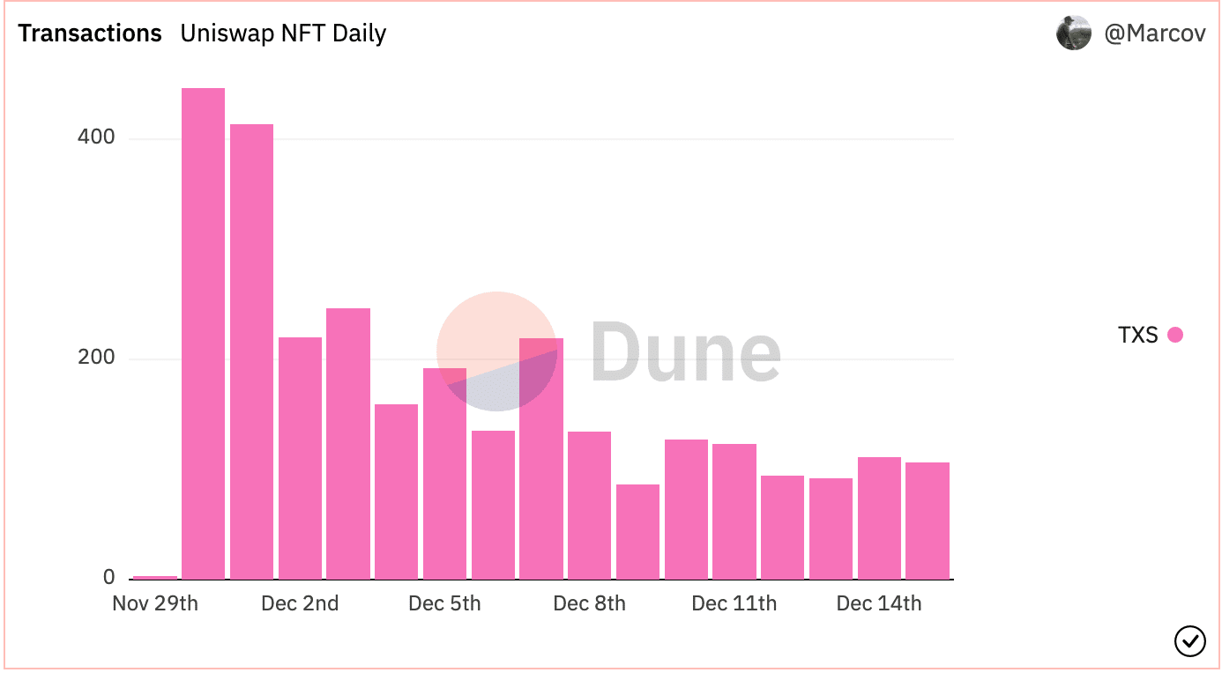
Task: Click the checkmark verified icon
Action: click(1190, 641)
